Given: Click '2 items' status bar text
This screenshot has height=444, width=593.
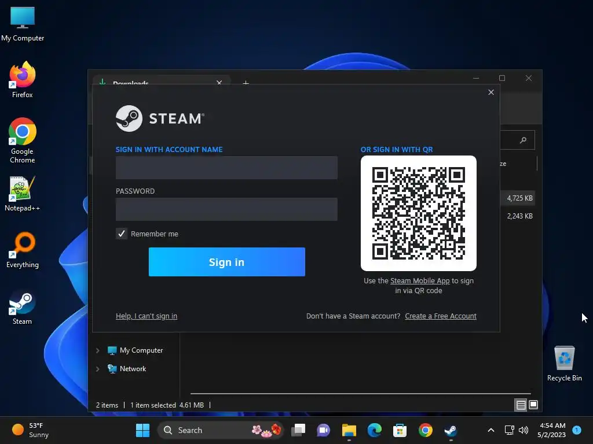Looking at the screenshot, I should (x=107, y=405).
